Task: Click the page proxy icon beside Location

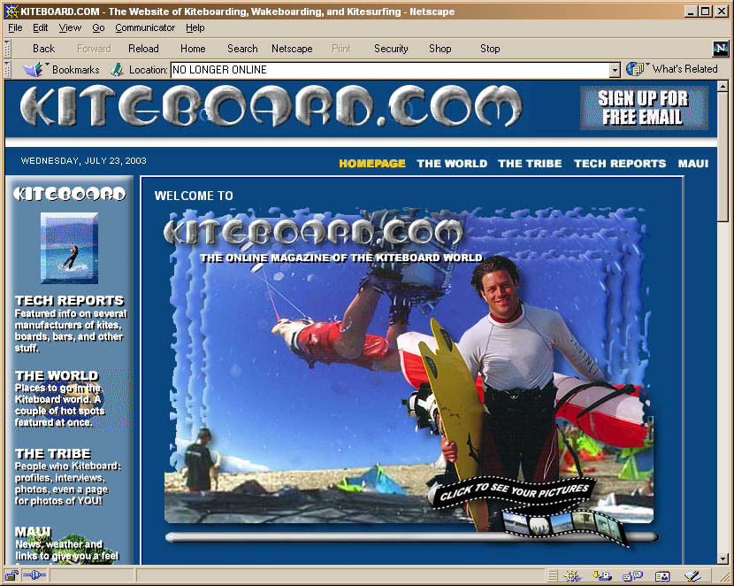Action: coord(117,70)
